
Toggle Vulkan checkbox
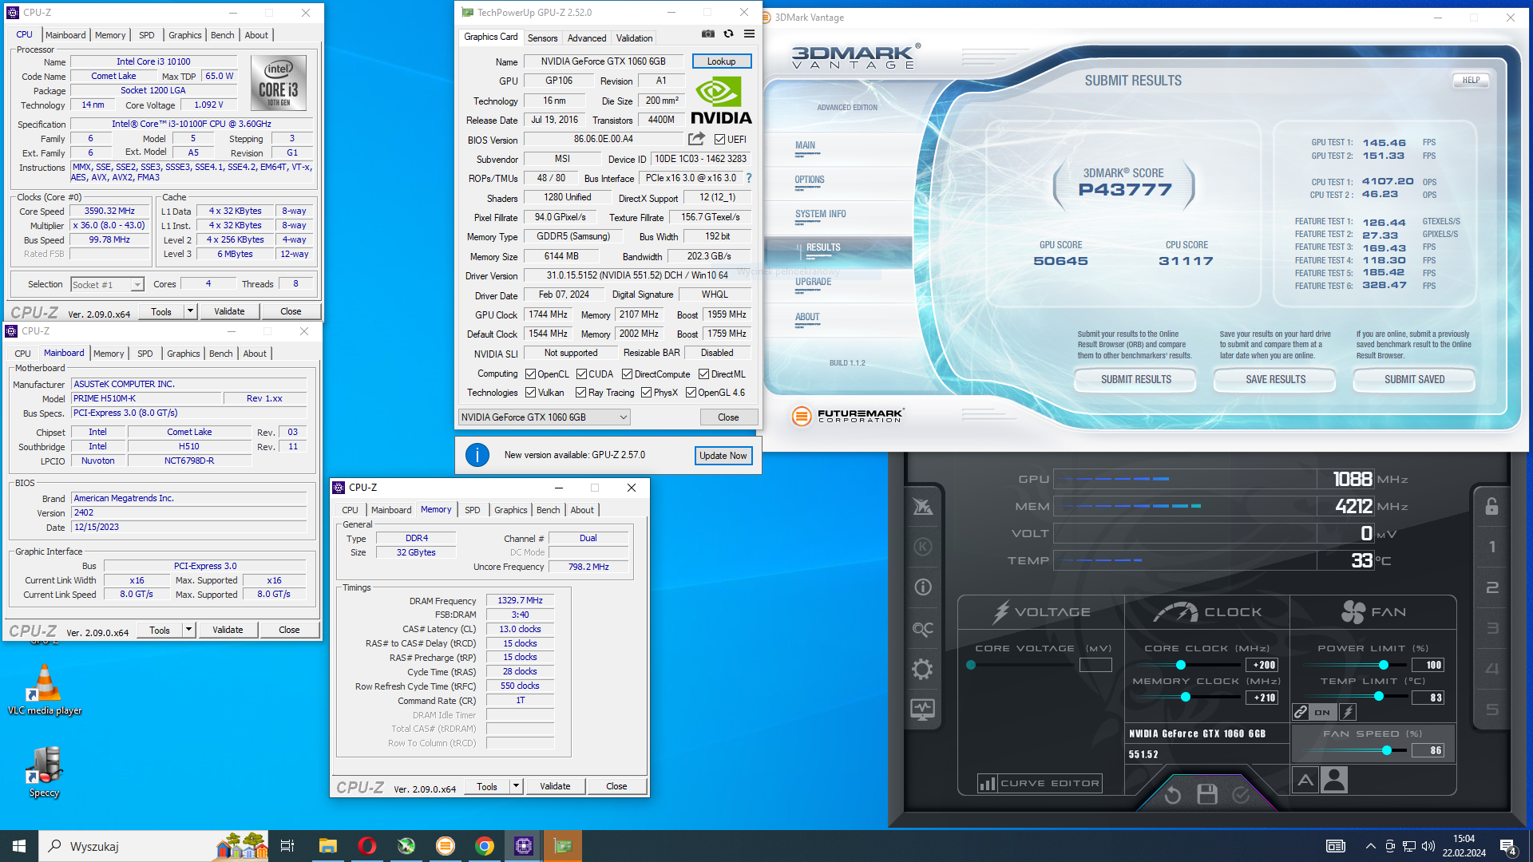pos(530,393)
